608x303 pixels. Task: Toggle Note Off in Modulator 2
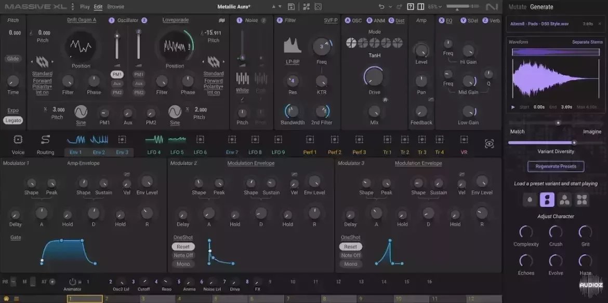click(183, 255)
